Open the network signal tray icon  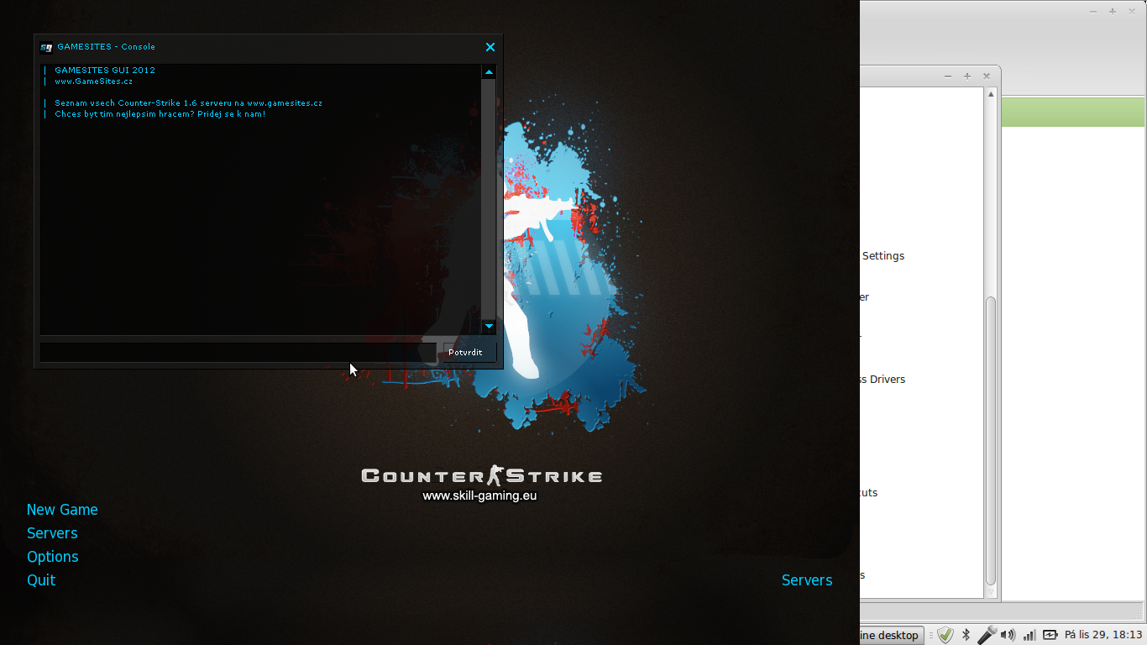coord(1029,636)
